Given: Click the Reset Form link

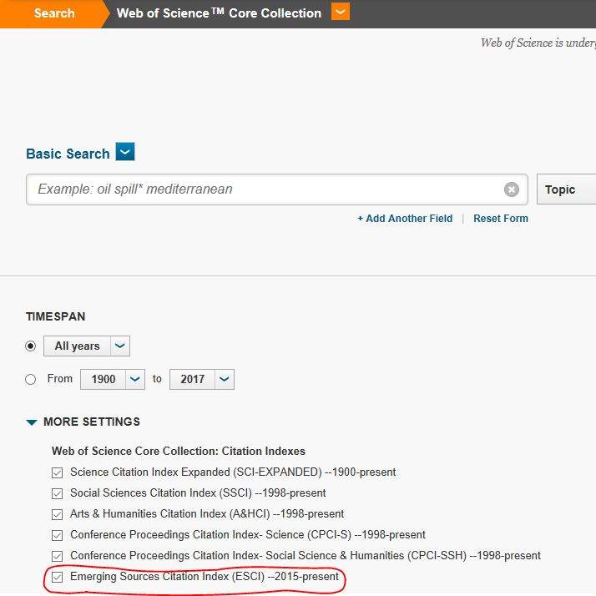Looking at the screenshot, I should click(x=501, y=219).
